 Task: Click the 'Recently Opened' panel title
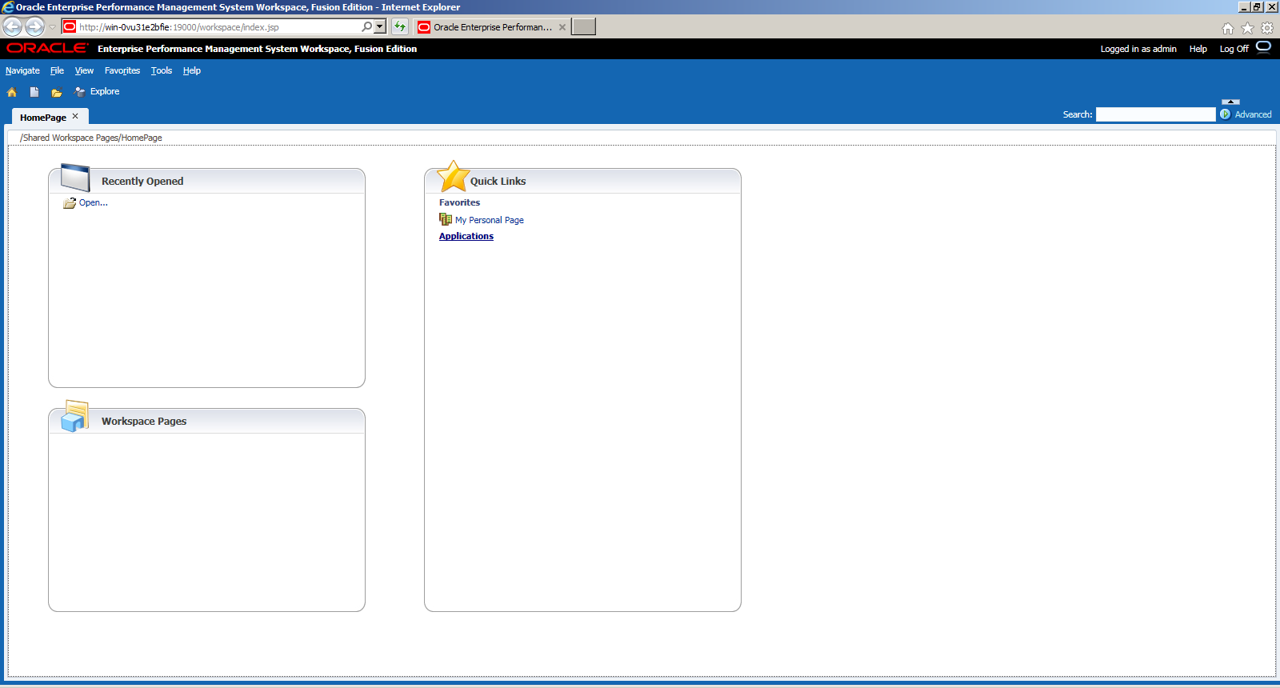142,182
